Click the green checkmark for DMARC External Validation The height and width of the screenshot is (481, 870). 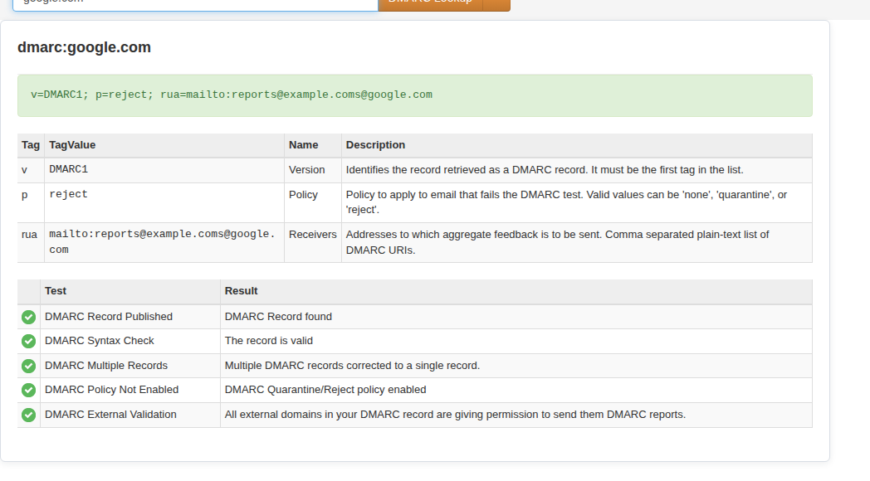(28, 415)
